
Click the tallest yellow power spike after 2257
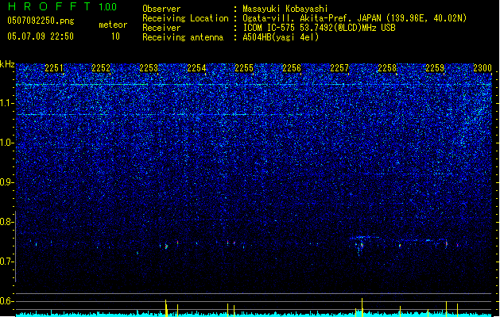coord(362,307)
